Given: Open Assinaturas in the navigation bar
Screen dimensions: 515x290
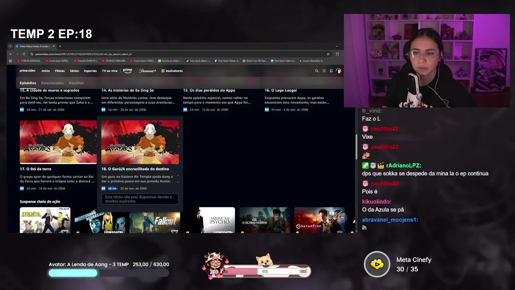Looking at the screenshot, I should (x=172, y=71).
